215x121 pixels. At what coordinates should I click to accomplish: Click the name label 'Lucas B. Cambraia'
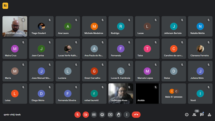(x=121, y=78)
